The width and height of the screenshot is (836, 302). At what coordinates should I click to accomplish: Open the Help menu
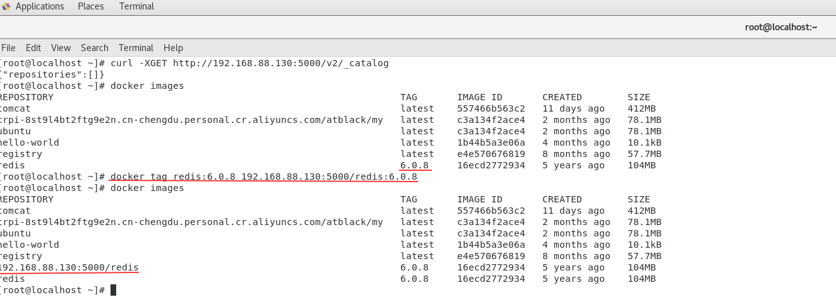(173, 48)
